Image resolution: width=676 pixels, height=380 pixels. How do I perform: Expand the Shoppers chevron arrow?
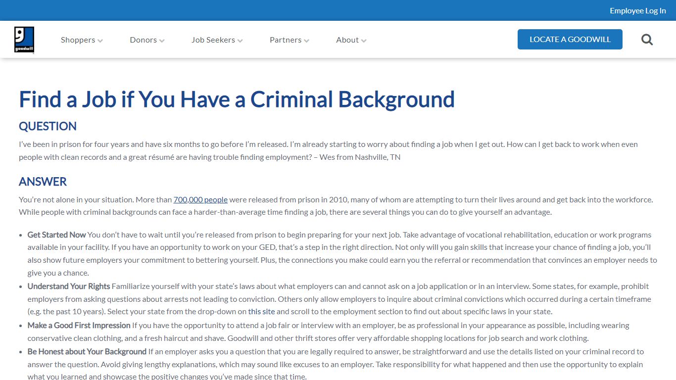100,41
